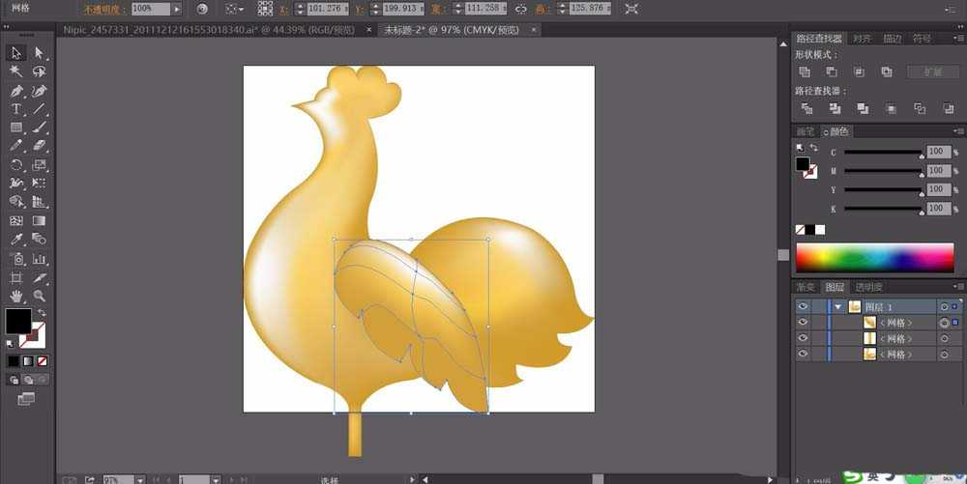Select the Pen tool
The height and width of the screenshot is (484, 967).
pyautogui.click(x=16, y=90)
